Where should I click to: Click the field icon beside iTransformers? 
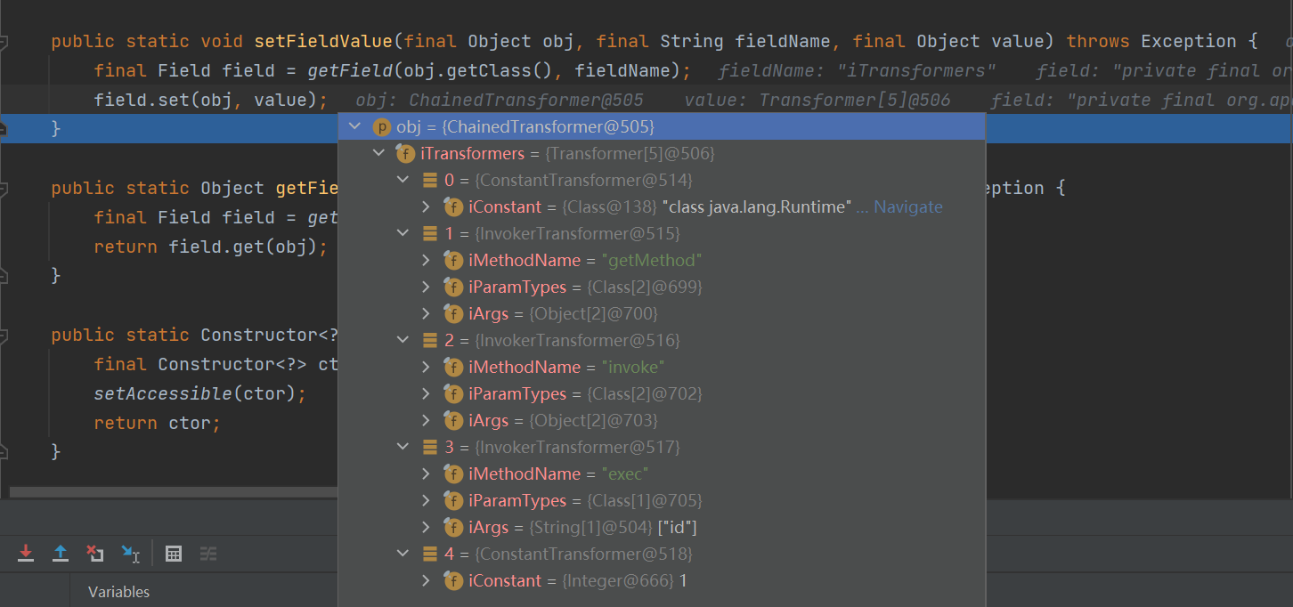[405, 154]
